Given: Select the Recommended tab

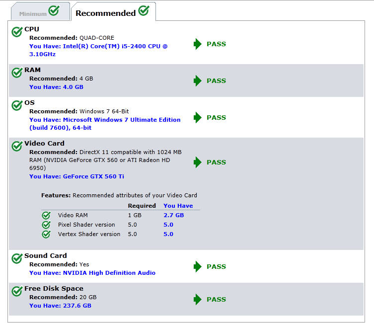Looking at the screenshot, I should pos(112,12).
